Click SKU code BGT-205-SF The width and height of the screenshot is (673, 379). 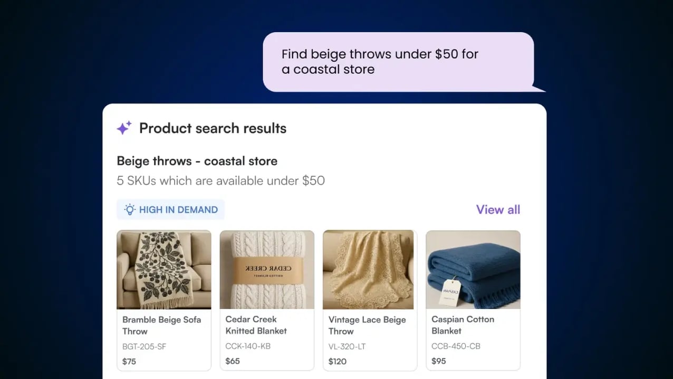pyautogui.click(x=145, y=347)
